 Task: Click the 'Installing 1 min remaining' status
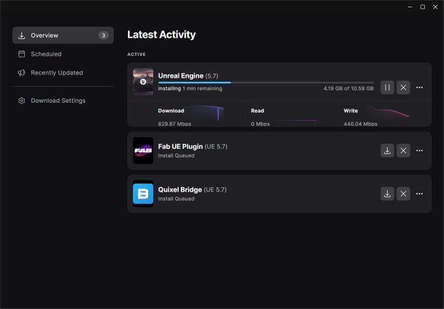pyautogui.click(x=190, y=88)
